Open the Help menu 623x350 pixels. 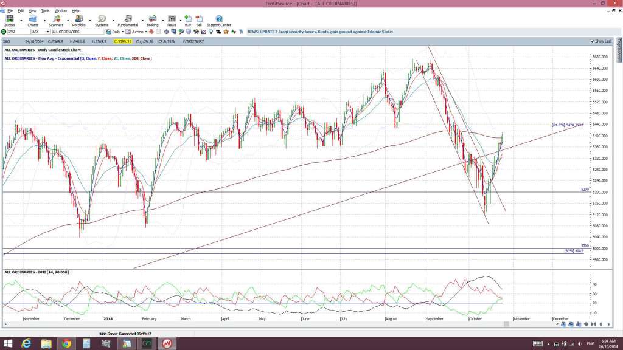point(75,11)
